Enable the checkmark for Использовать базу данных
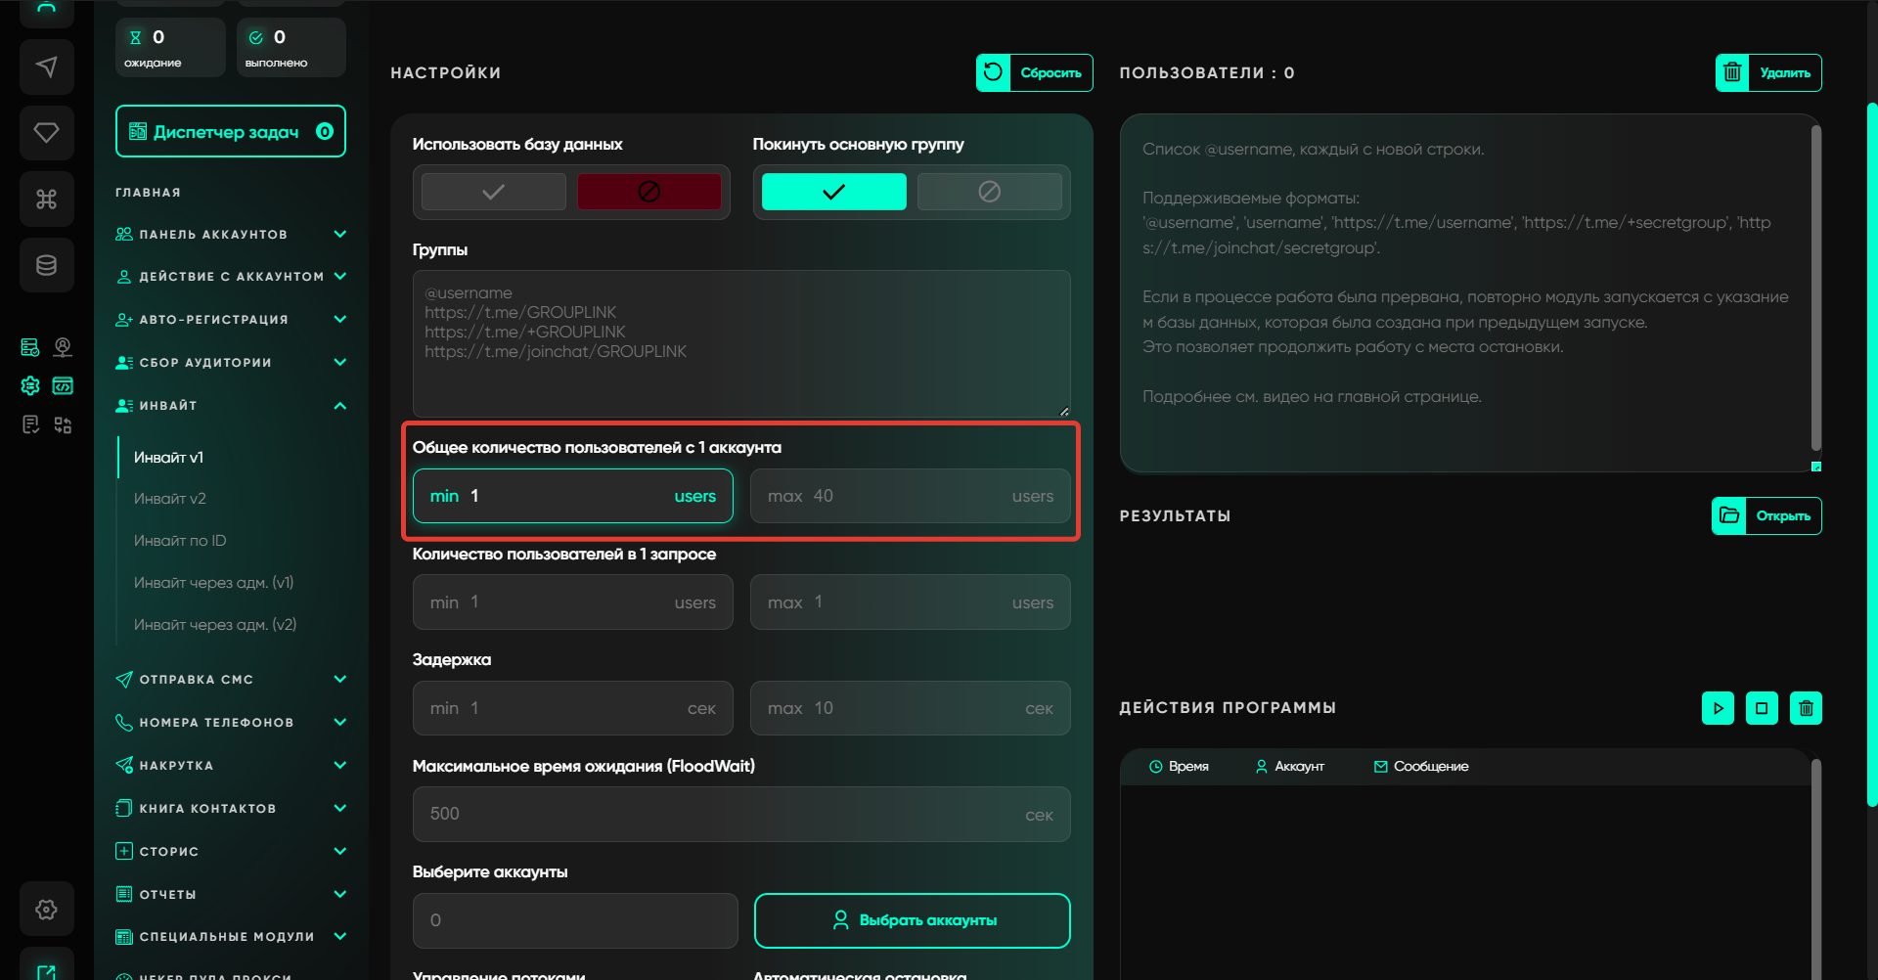The image size is (1878, 980). [x=494, y=192]
